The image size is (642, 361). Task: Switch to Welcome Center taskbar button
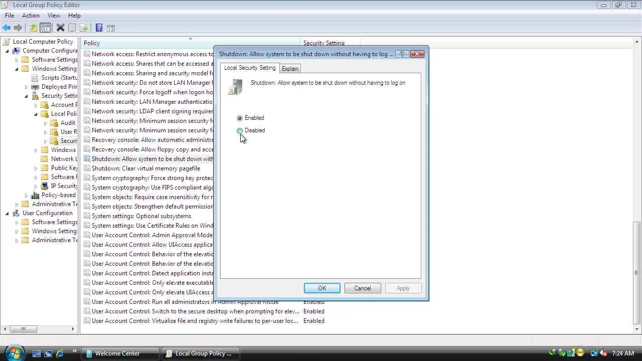coord(121,353)
